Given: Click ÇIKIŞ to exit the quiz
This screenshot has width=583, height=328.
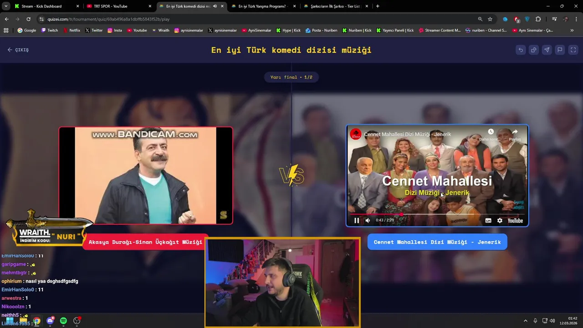Looking at the screenshot, I should click(18, 50).
